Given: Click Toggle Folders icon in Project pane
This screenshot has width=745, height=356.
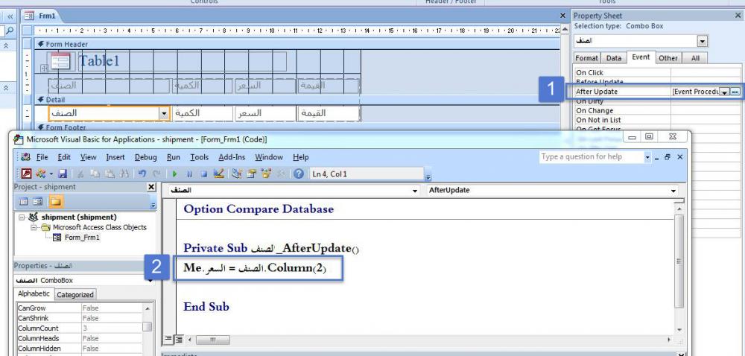Looking at the screenshot, I should 56,202.
